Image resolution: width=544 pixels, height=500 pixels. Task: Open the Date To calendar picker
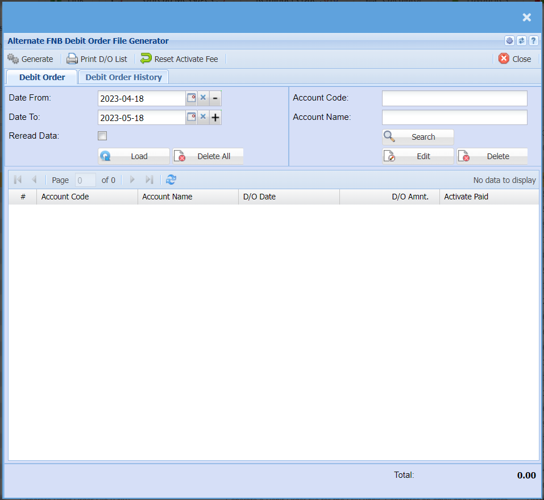[192, 118]
